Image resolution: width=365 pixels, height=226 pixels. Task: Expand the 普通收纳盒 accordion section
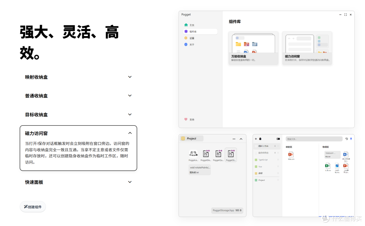[x=78, y=96]
